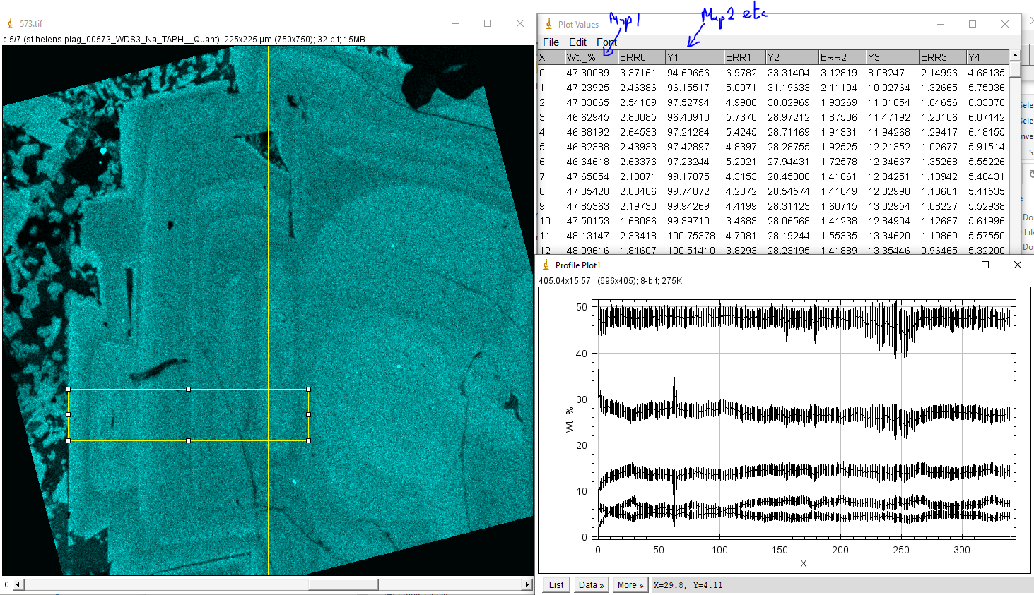
Task: Click the left arrow of the channel scrollbar
Action: (x=18, y=584)
